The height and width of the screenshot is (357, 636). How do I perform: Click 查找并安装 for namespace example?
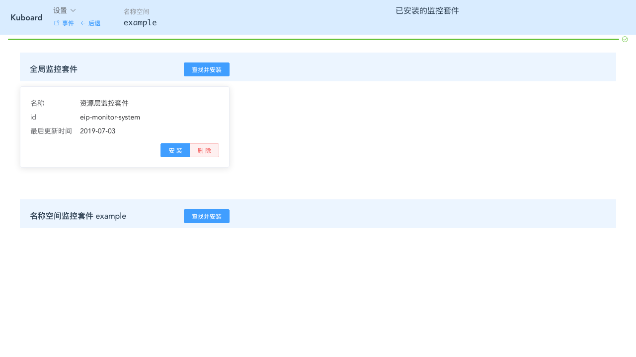click(x=206, y=216)
